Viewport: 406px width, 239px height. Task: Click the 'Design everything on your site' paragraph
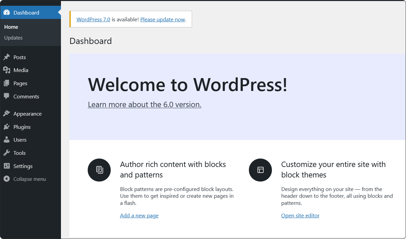pyautogui.click(x=337, y=196)
